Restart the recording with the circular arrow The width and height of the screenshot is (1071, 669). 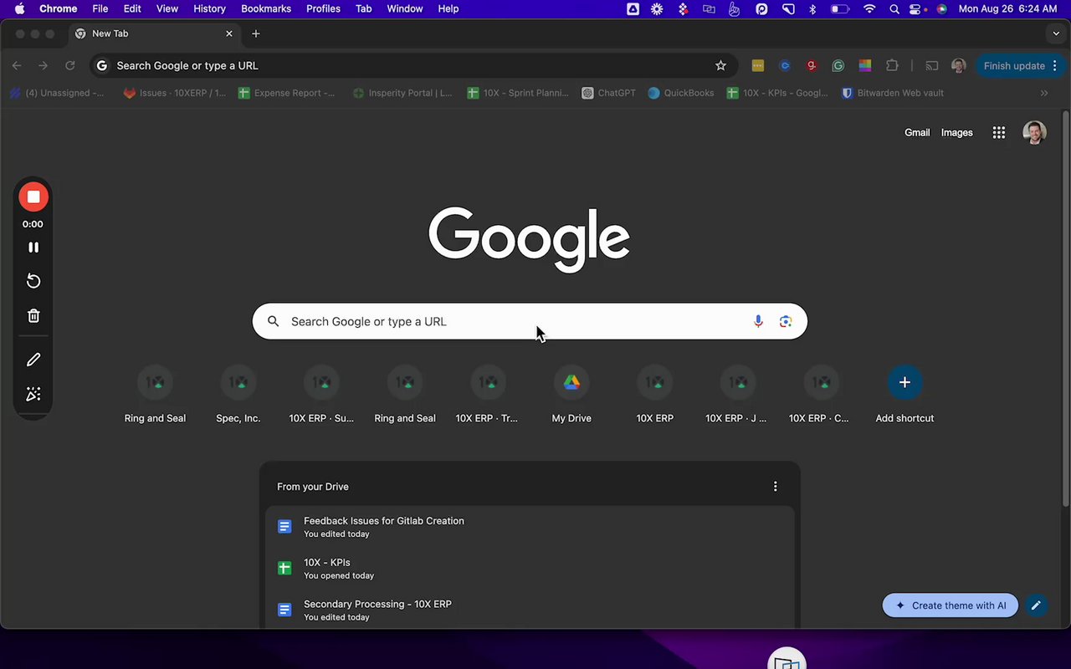click(33, 281)
